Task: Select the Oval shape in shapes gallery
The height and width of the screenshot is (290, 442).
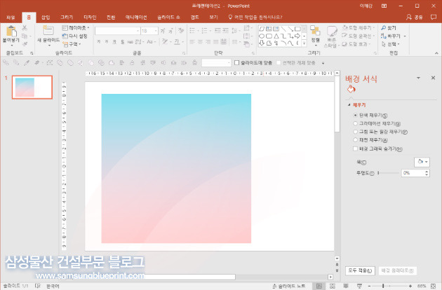Action: (x=262, y=36)
